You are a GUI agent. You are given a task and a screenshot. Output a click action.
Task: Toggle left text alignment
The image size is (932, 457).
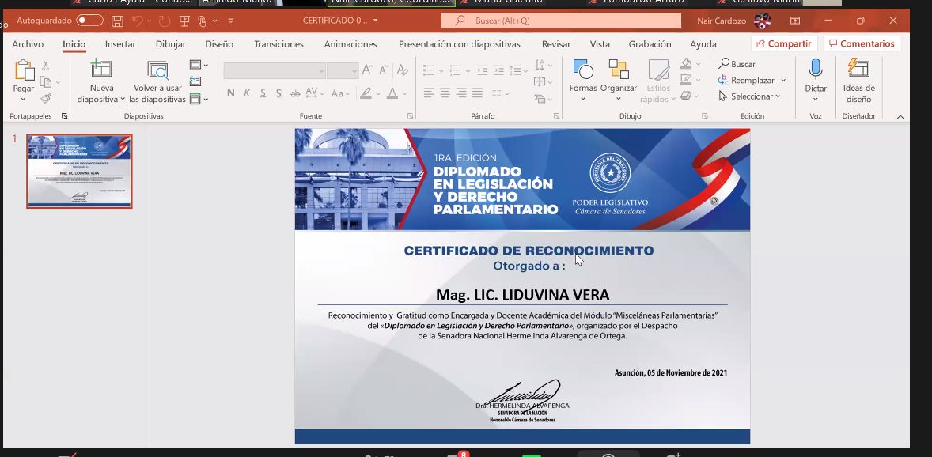pos(429,93)
